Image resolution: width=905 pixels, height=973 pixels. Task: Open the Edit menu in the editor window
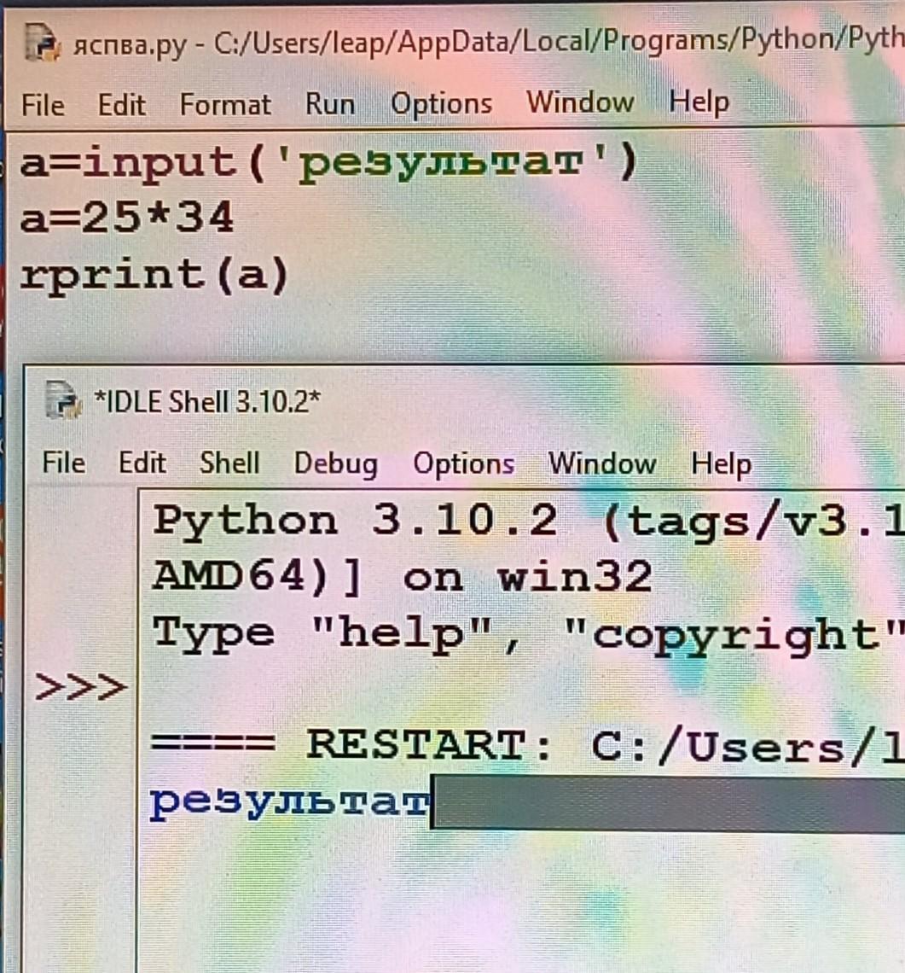coord(122,105)
